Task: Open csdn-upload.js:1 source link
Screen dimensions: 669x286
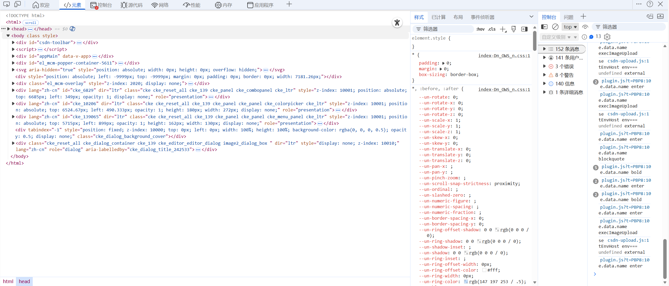Action: tap(628, 61)
